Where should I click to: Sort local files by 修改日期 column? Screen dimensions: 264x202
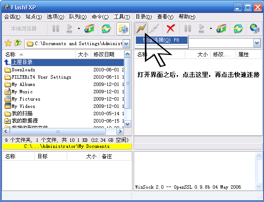tap(107, 55)
